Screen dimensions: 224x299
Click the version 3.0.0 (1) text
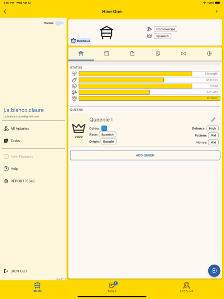[x=61, y=279]
